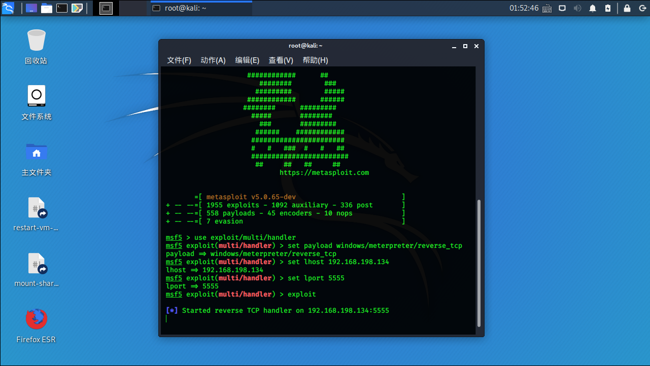This screenshot has width=650, height=366.
Task: Launch terminal emulator from the top panel
Action: click(x=62, y=8)
